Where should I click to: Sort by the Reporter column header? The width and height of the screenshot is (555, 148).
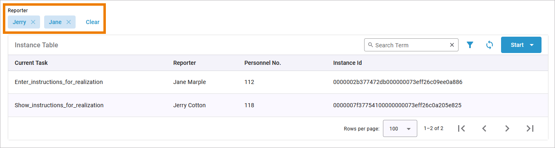(x=184, y=63)
